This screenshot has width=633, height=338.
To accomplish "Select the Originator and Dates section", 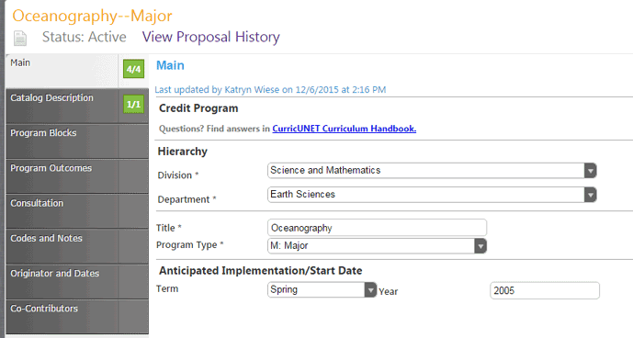I will 62,281.
